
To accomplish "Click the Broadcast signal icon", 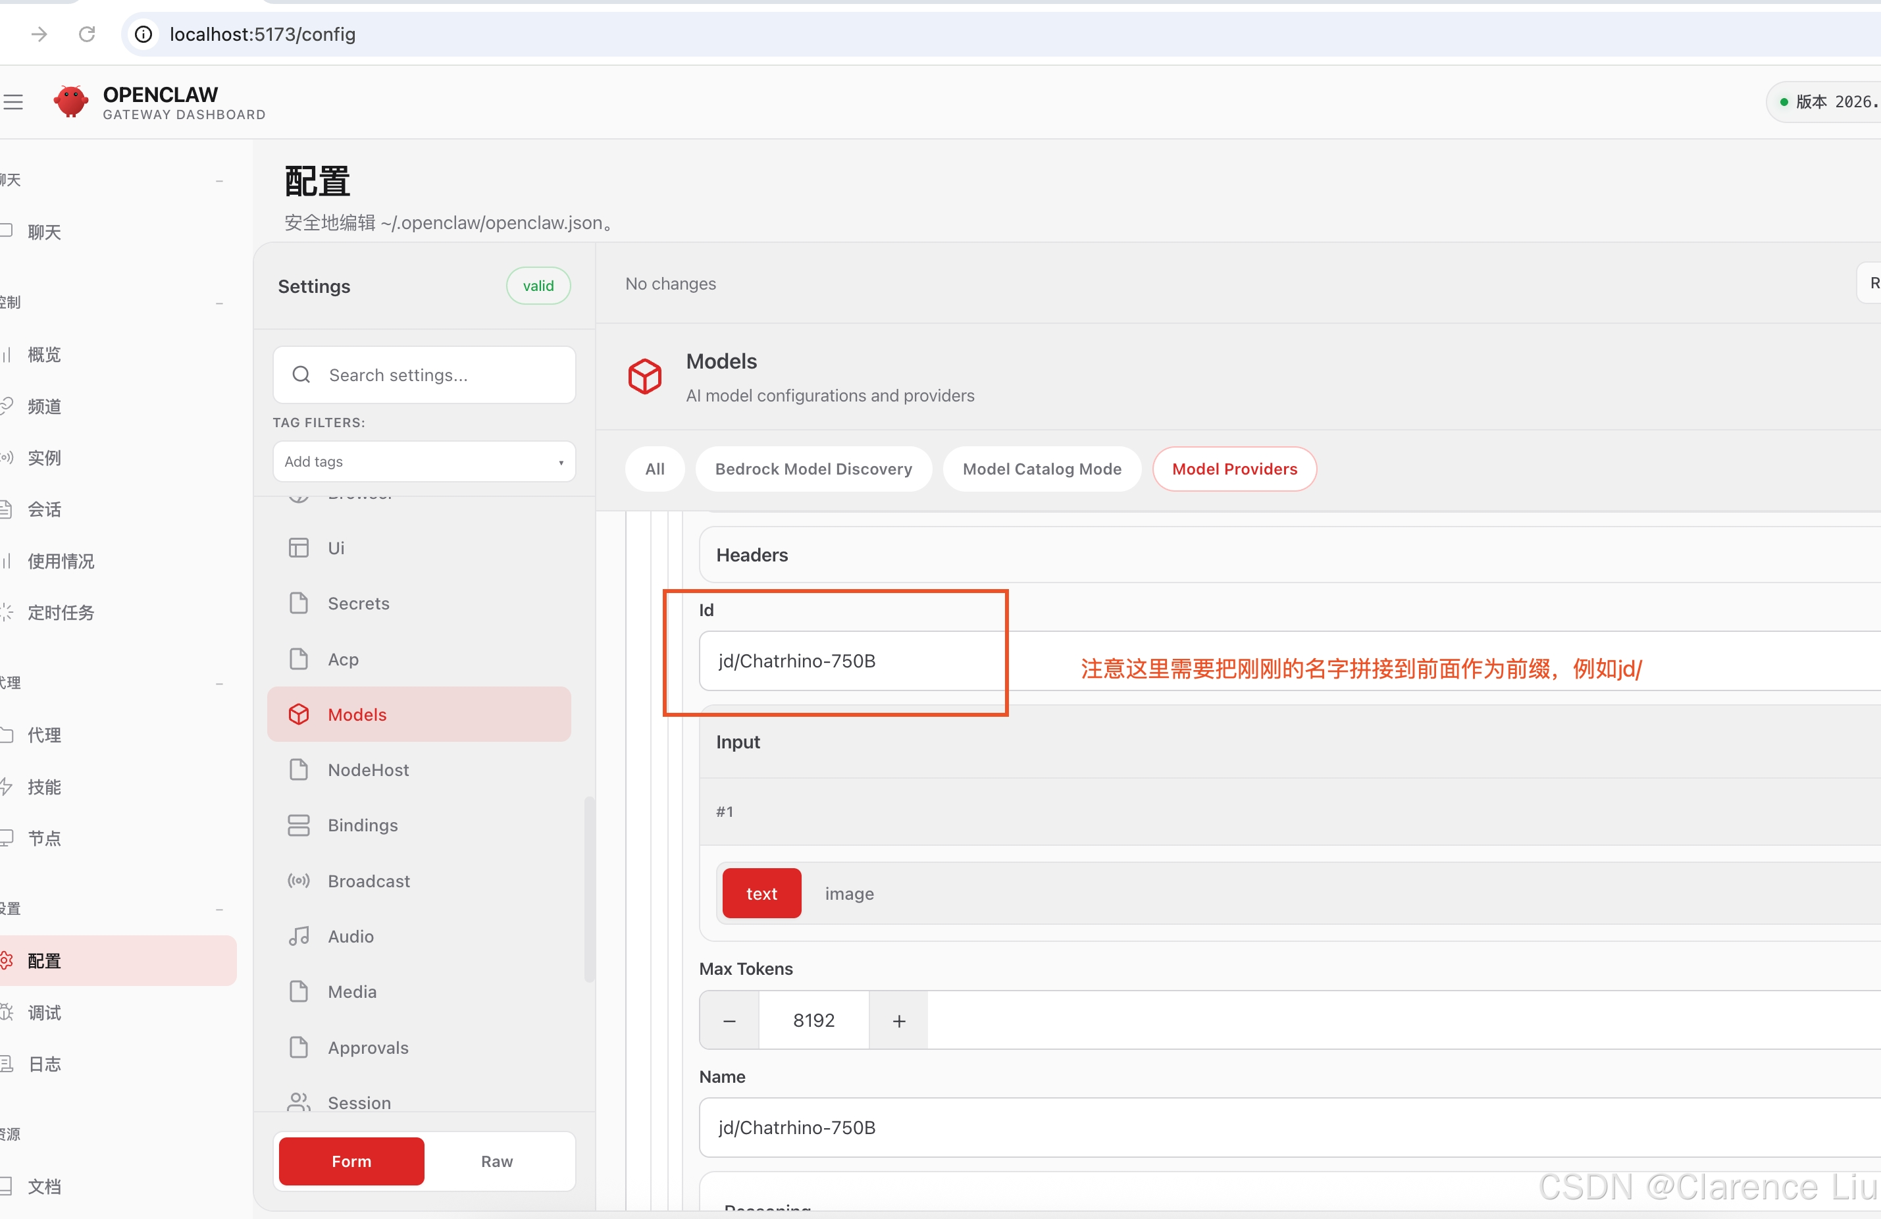I will click(x=299, y=880).
